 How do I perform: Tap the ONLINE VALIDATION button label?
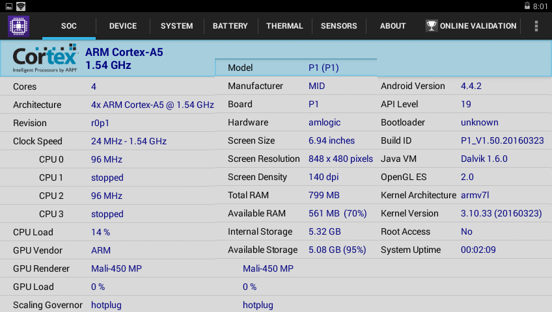point(478,26)
